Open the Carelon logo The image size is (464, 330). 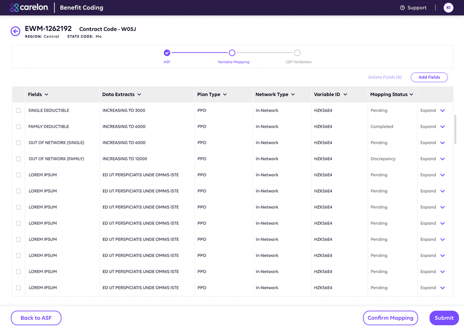tap(29, 7)
